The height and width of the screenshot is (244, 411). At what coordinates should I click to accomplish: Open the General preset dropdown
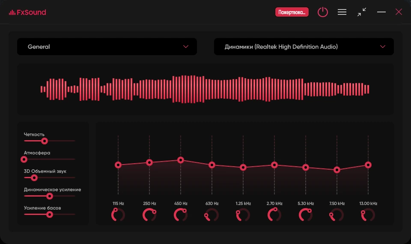[107, 47]
